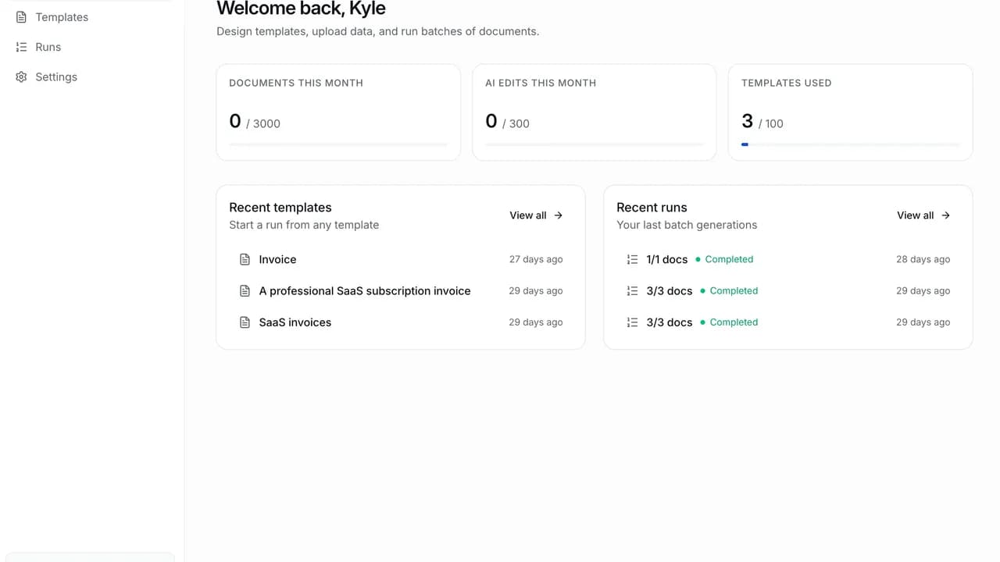View all recent runs
The height and width of the screenshot is (562, 1000).
924,215
